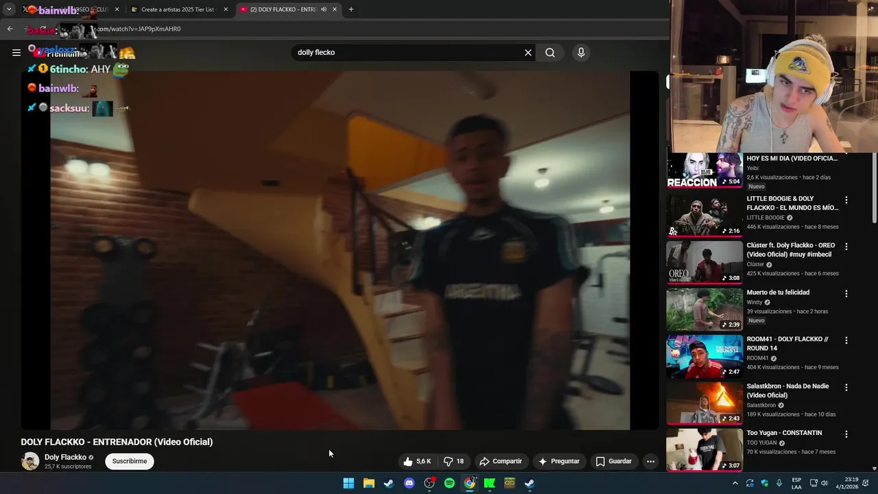Click the TOO YUGAN channel name
This screenshot has width=878, height=494.
(761, 443)
